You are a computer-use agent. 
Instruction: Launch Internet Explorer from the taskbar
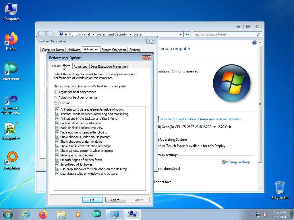coord(26,214)
